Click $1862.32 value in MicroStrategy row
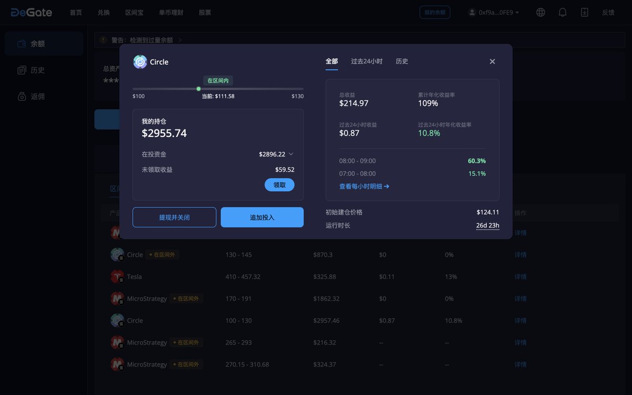This screenshot has height=395, width=632. point(327,299)
